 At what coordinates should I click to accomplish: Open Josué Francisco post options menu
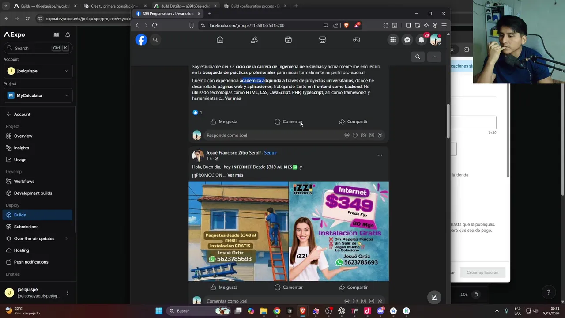click(380, 155)
